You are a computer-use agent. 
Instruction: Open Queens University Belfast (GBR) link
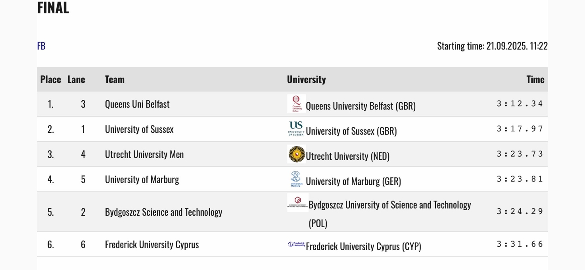(361, 106)
